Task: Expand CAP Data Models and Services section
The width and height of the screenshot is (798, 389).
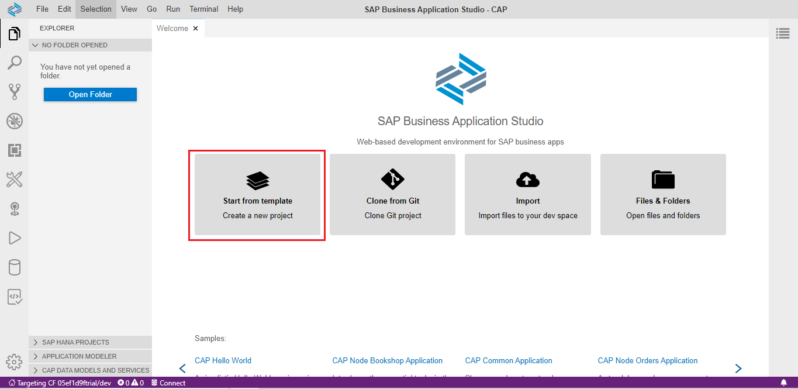Action: coord(95,370)
